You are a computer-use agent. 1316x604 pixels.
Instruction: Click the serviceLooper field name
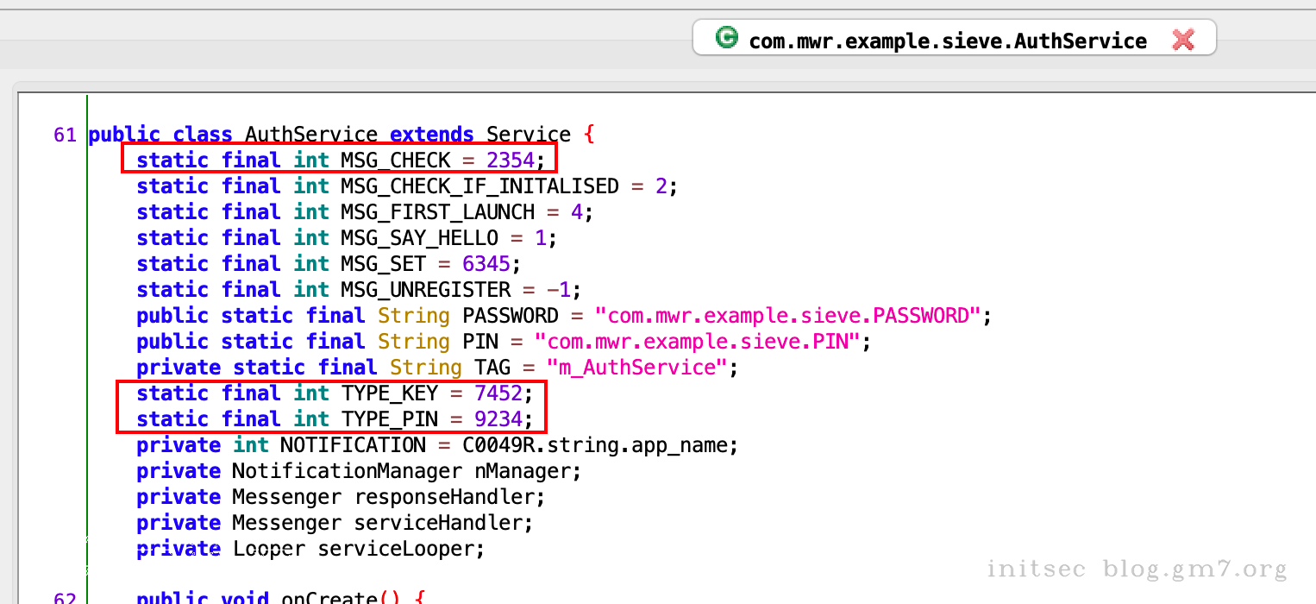click(401, 549)
